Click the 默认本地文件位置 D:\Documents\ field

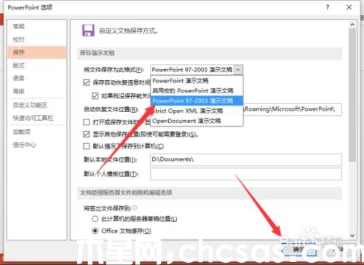point(246,159)
